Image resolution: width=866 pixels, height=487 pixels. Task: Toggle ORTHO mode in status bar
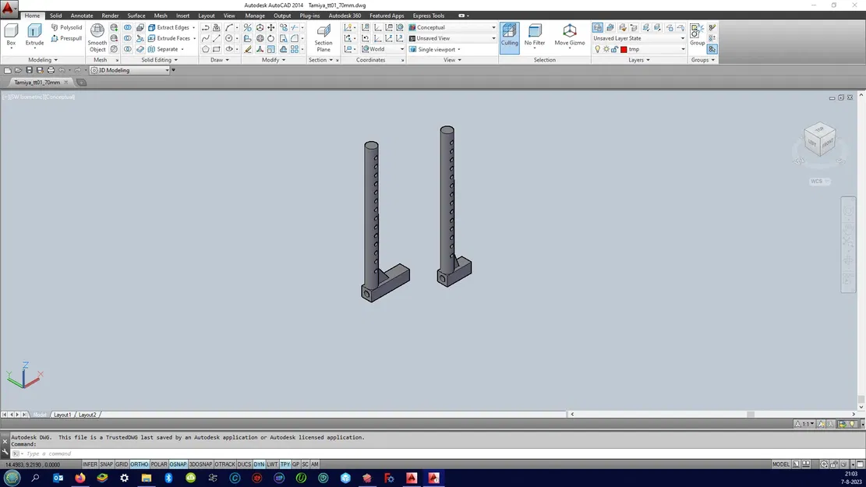click(x=140, y=464)
